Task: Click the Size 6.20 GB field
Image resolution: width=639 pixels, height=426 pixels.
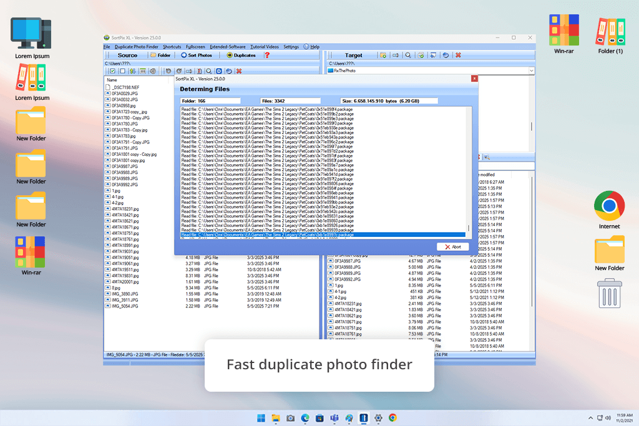Action: (x=389, y=100)
